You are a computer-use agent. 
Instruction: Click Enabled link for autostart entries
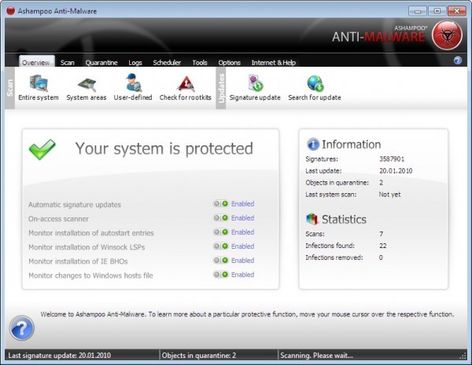242,232
